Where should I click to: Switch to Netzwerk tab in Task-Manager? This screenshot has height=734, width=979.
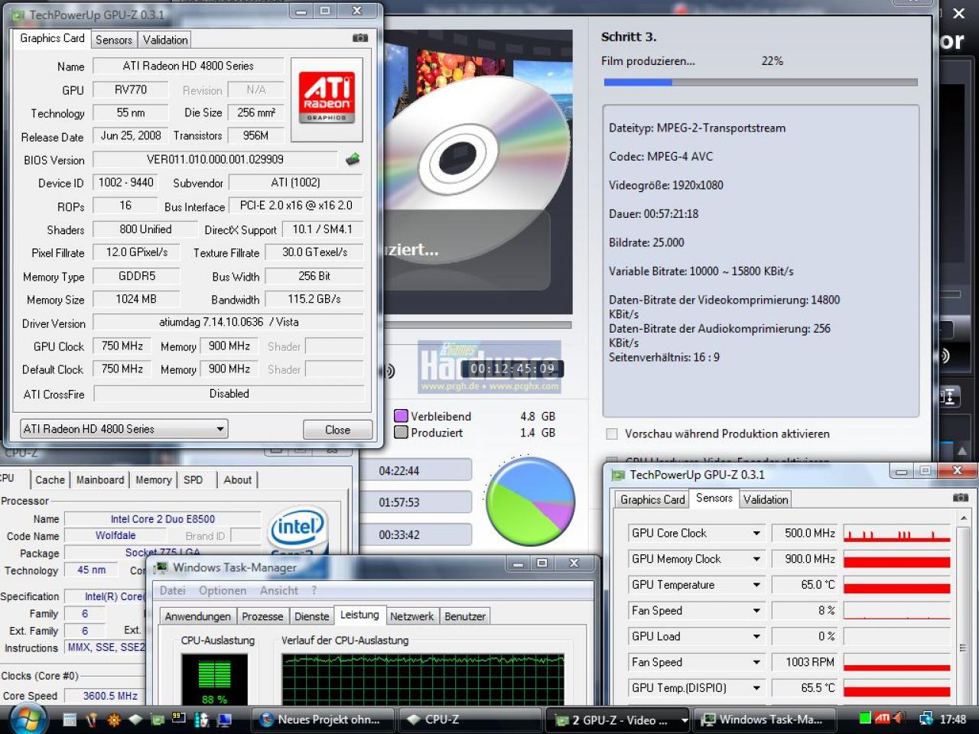point(411,616)
